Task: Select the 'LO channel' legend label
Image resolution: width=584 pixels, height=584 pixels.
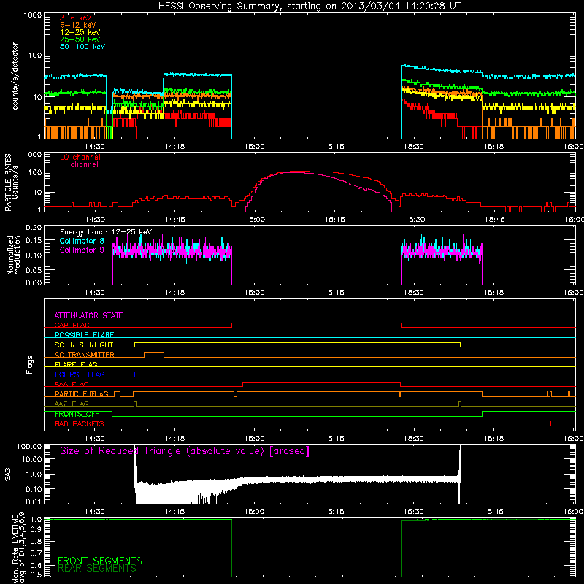Action: coord(80,157)
